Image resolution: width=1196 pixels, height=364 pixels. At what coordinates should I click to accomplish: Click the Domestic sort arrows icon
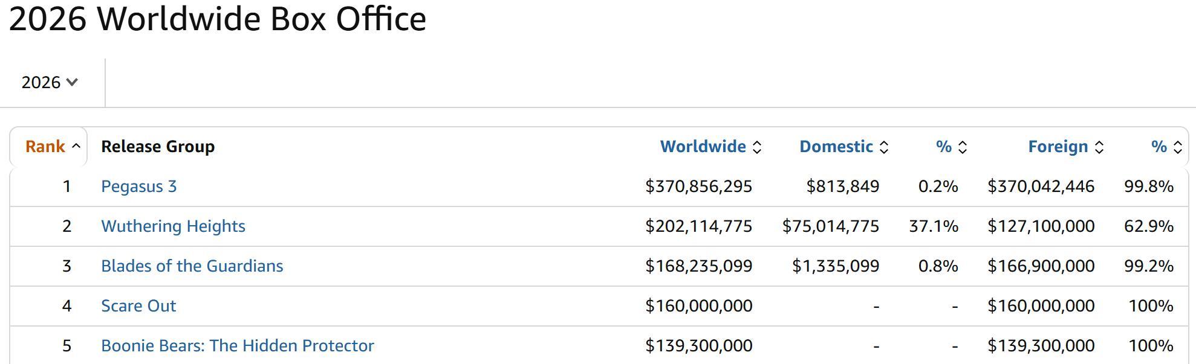coord(884,147)
